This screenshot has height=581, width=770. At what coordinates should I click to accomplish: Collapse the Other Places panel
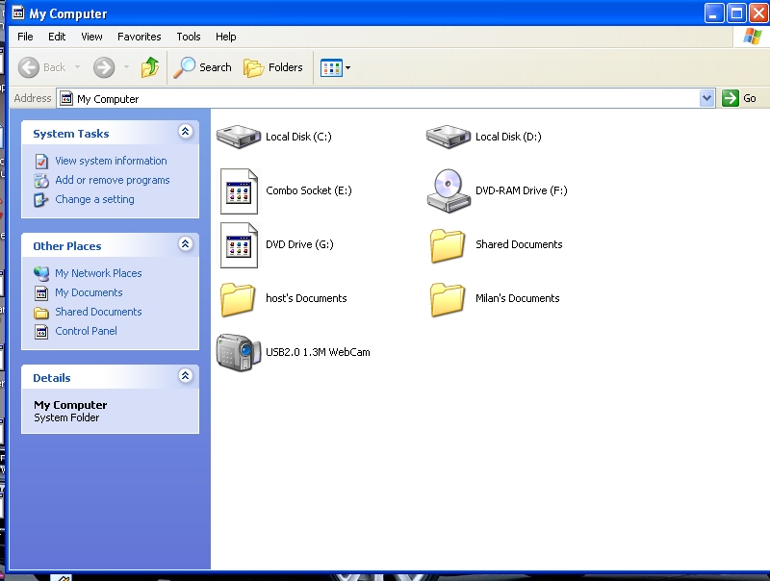coord(186,245)
